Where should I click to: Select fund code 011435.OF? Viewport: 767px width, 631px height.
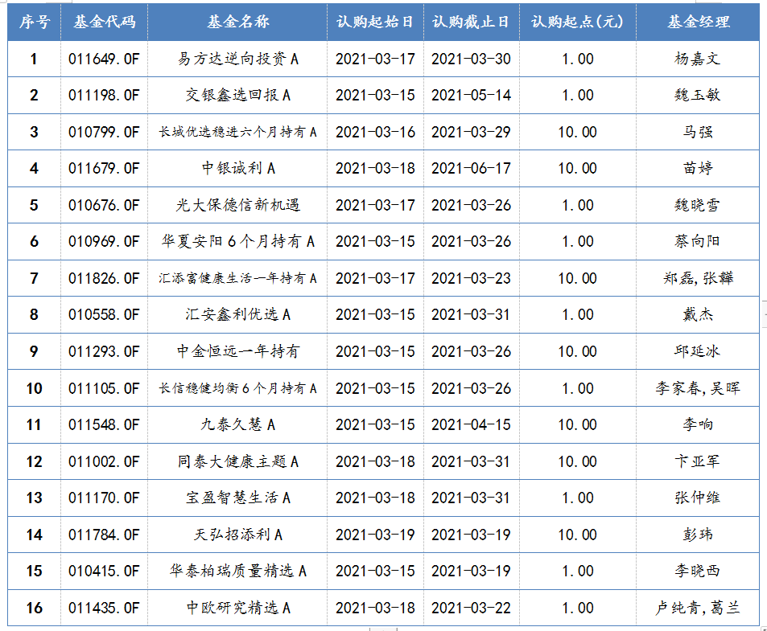104,608
